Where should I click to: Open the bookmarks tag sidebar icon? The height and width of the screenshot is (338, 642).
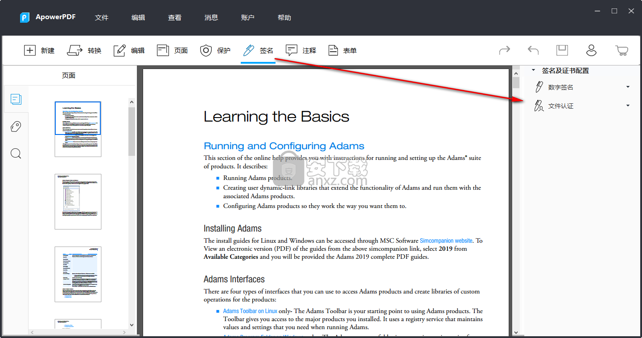[16, 127]
